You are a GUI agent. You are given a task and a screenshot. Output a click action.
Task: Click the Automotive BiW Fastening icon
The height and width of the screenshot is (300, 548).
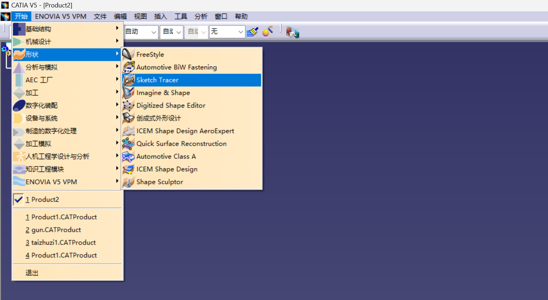(128, 67)
